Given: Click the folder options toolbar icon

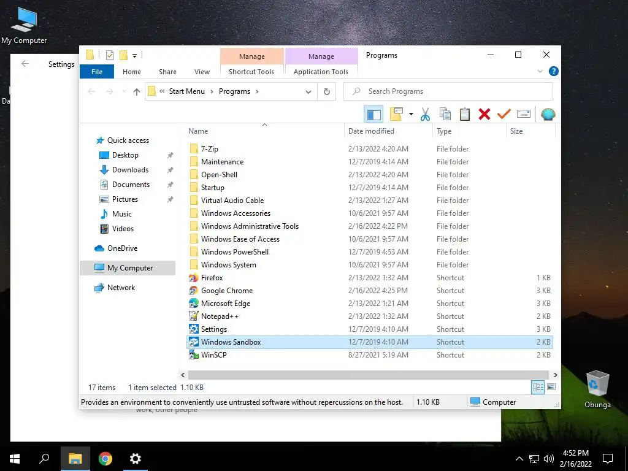Looking at the screenshot, I should point(396,115).
